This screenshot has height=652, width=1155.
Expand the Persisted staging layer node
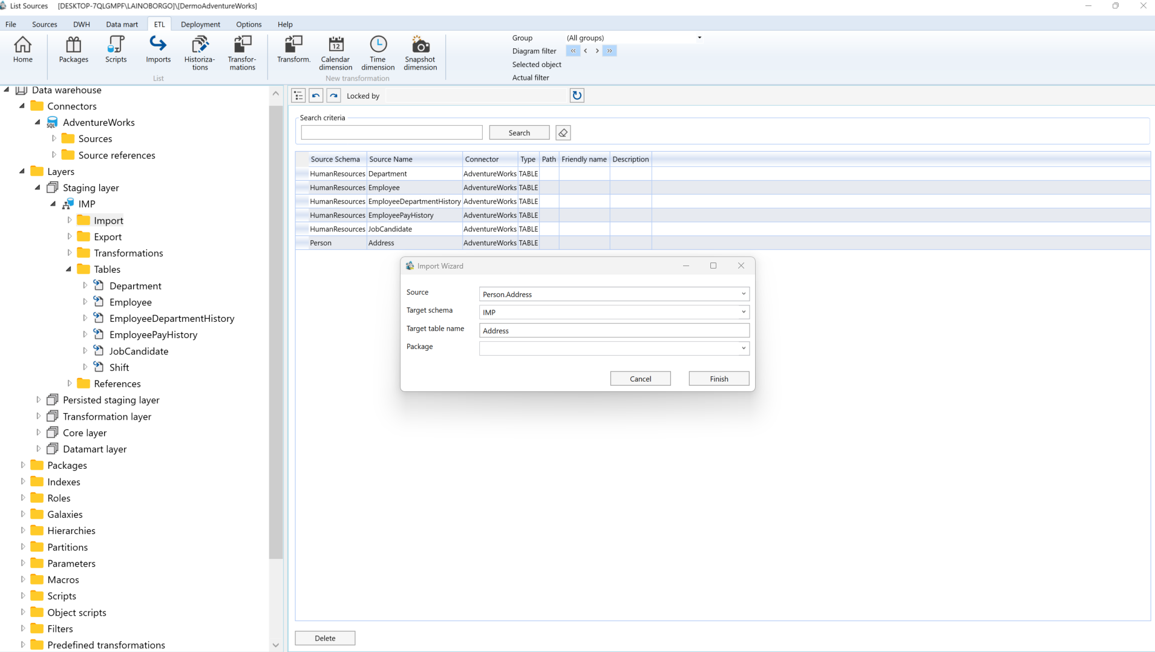click(38, 400)
